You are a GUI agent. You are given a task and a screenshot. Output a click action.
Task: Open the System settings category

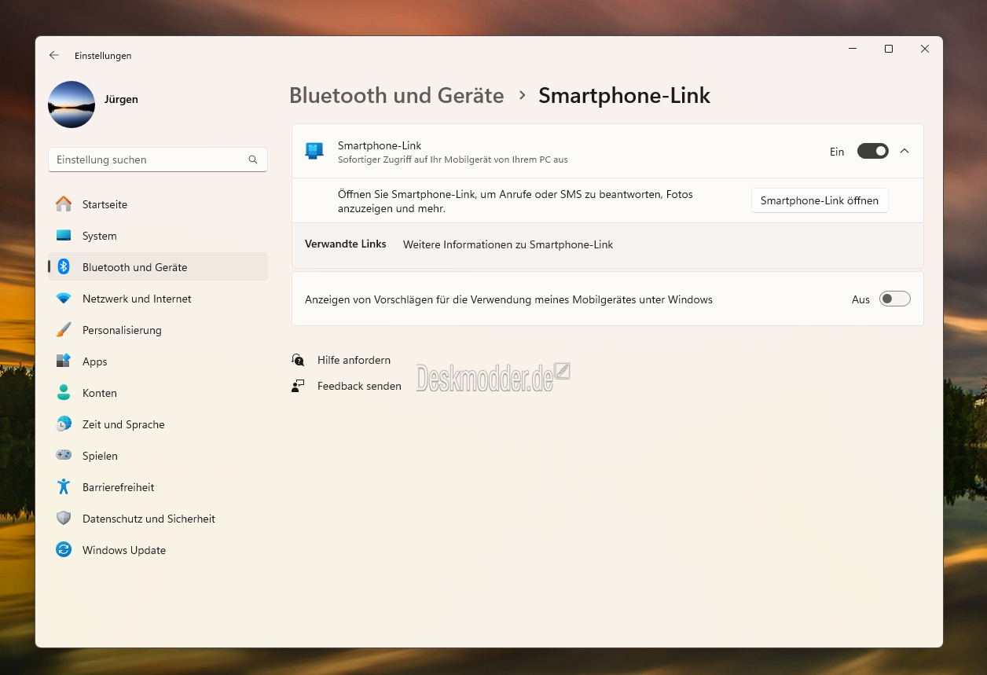(x=158, y=236)
